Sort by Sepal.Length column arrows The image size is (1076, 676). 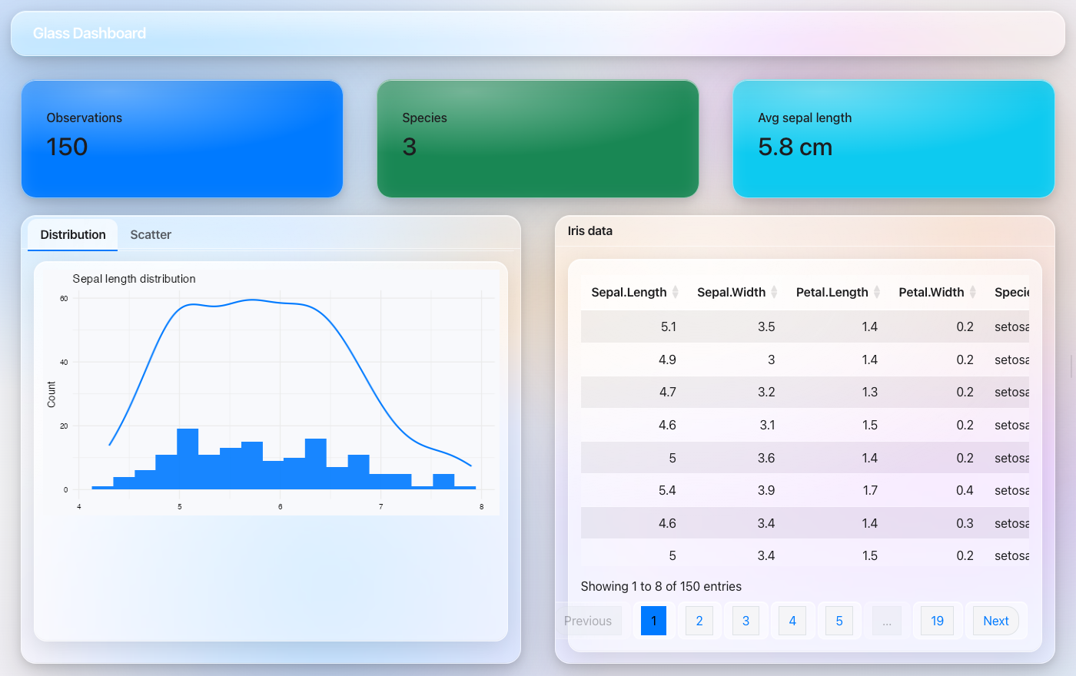676,292
